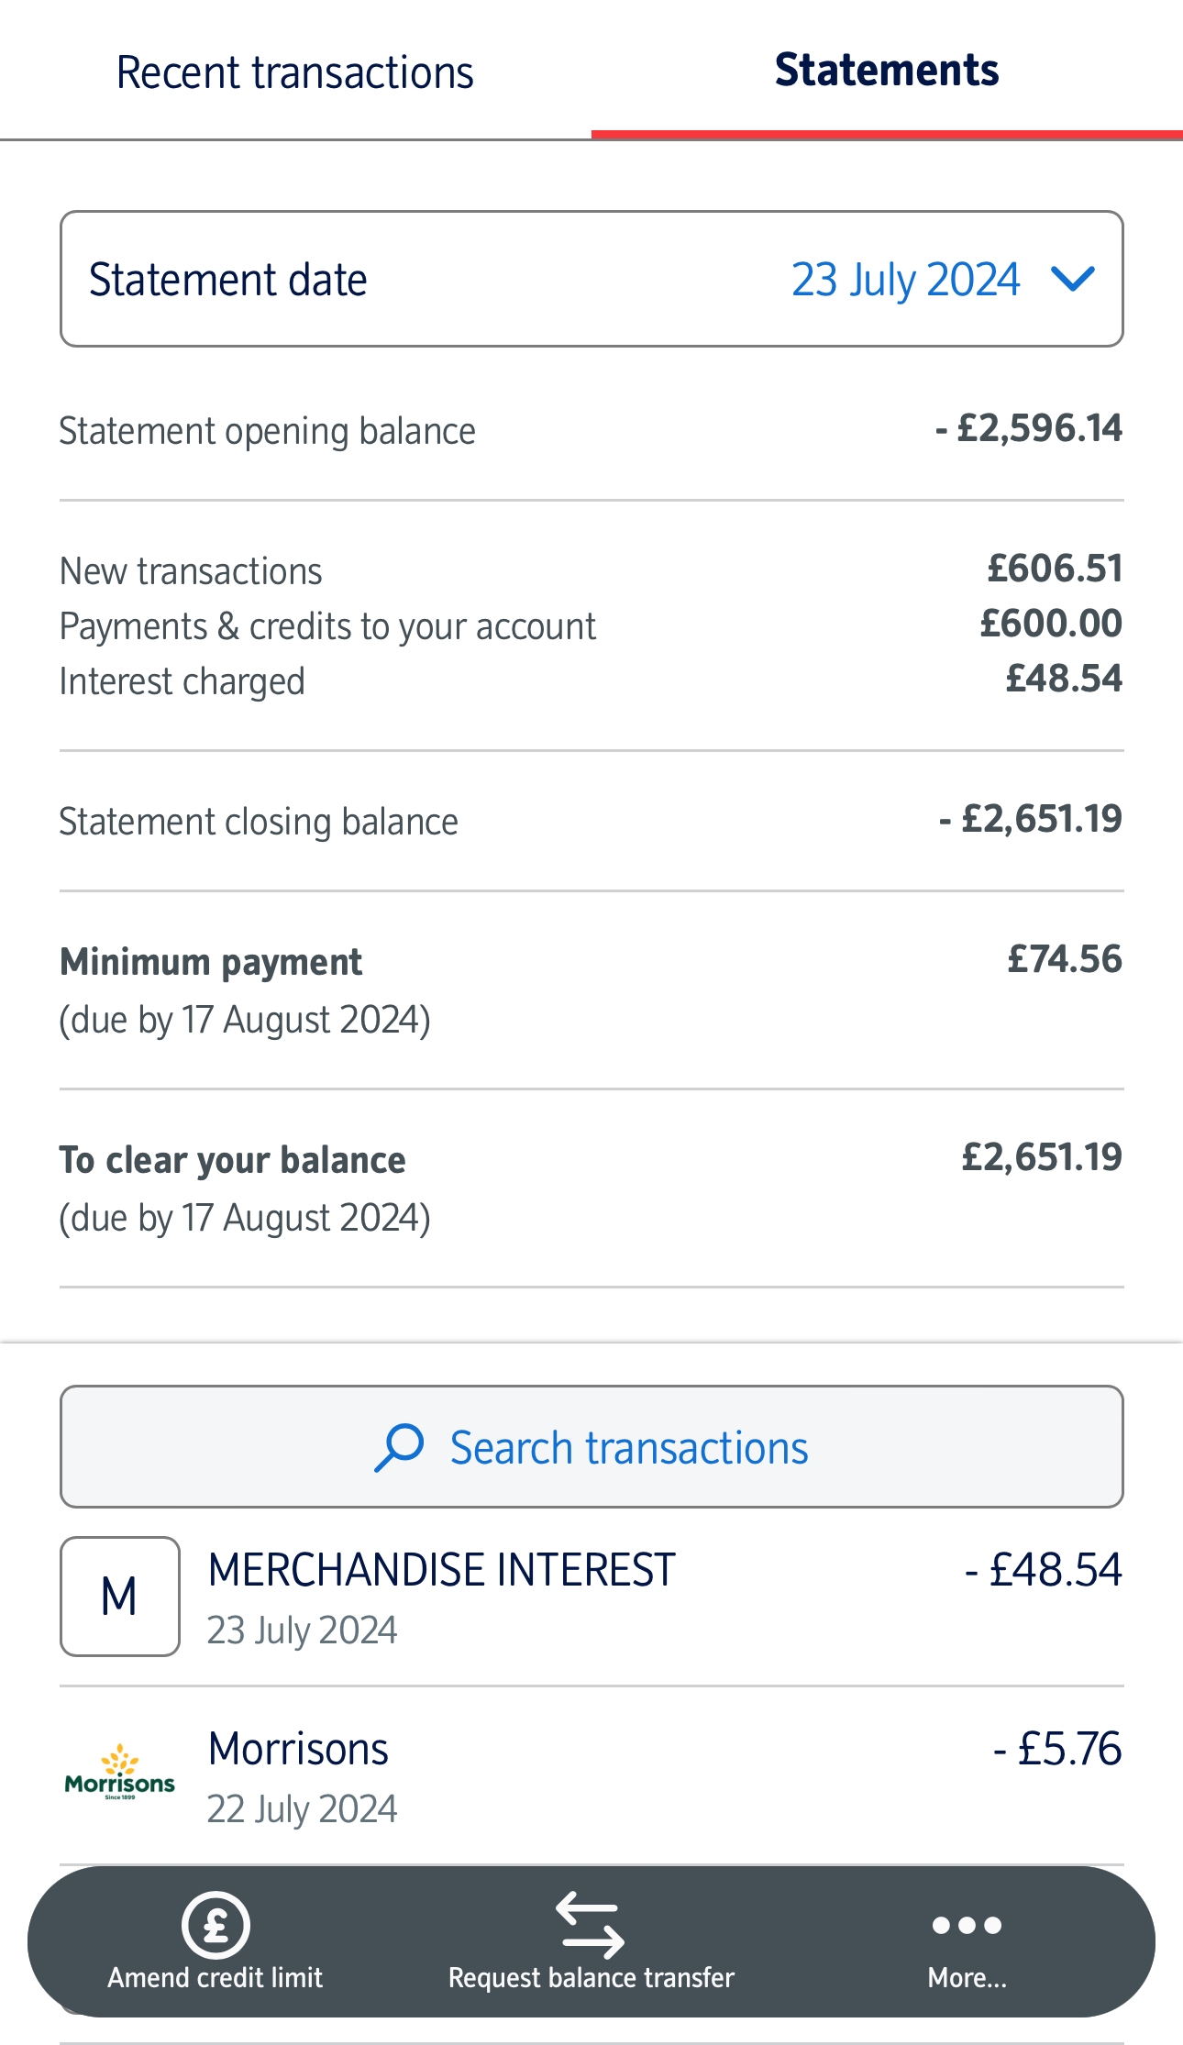Tap the pound sign credit limit icon

(x=216, y=1924)
